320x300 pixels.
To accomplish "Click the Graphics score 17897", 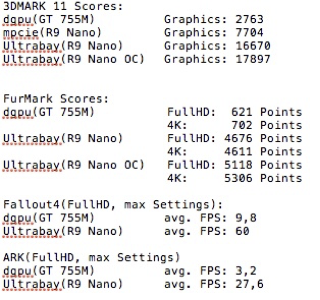I will (253, 59).
